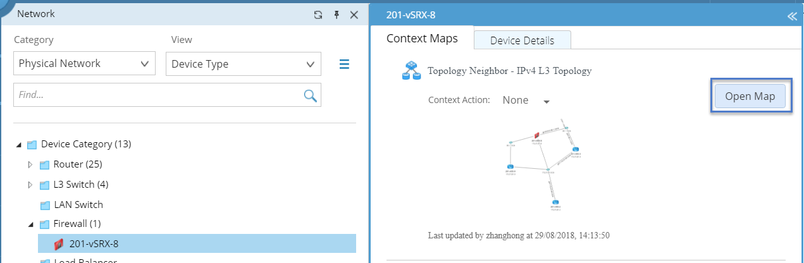
Task: Switch to the Device Details tab
Action: [522, 40]
